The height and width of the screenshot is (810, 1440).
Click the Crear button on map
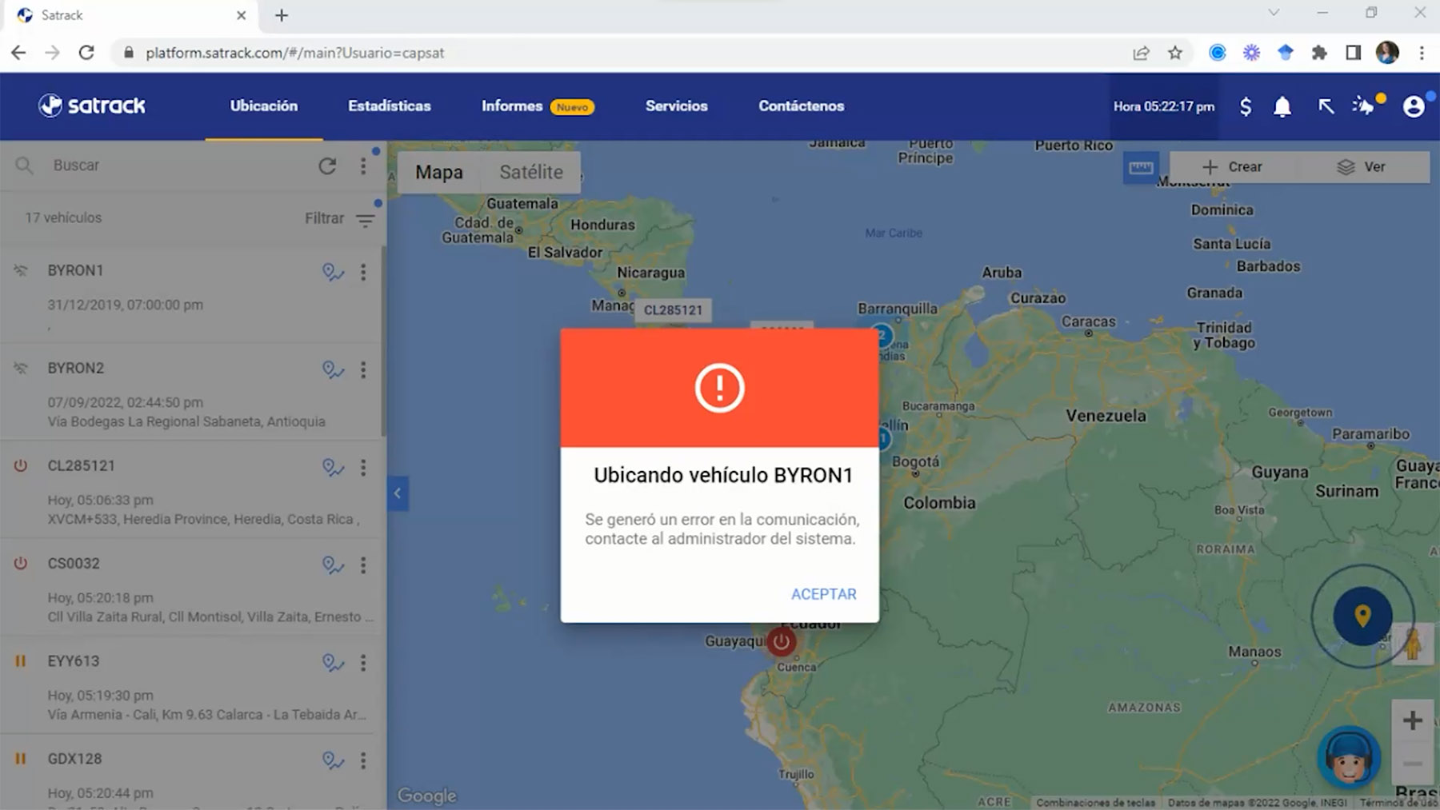pos(1232,167)
